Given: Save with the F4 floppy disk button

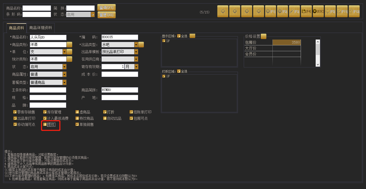Looking at the screenshot, I should pos(307,11).
